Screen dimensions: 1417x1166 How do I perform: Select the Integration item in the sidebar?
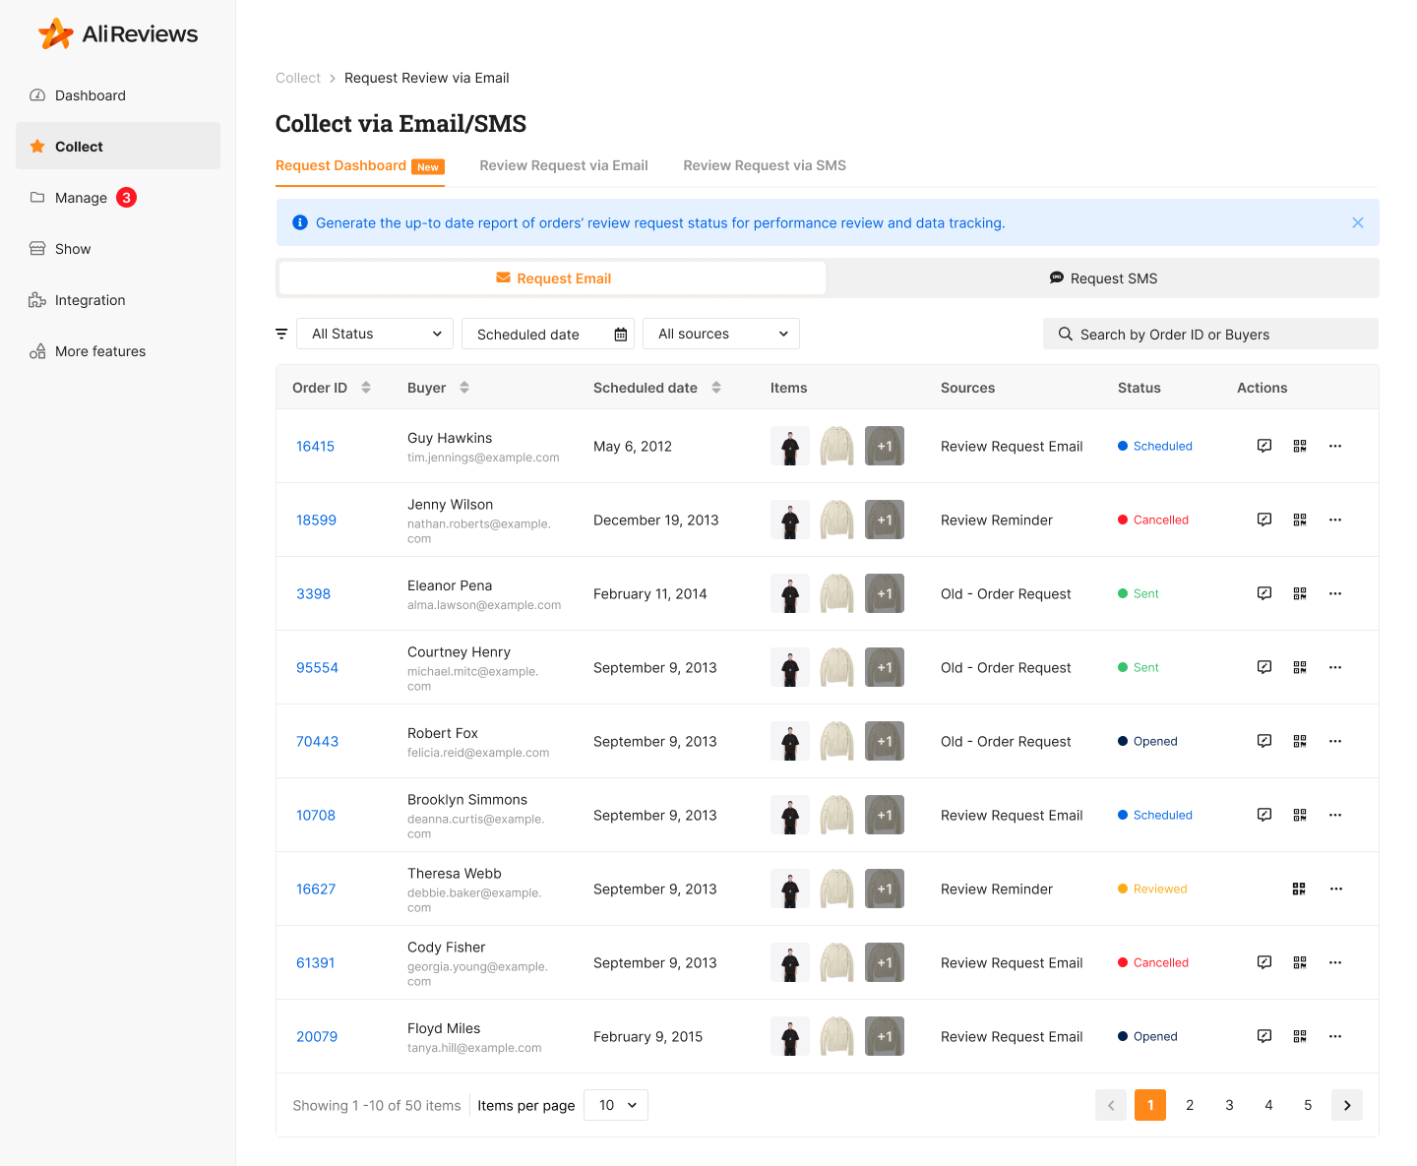pos(90,300)
